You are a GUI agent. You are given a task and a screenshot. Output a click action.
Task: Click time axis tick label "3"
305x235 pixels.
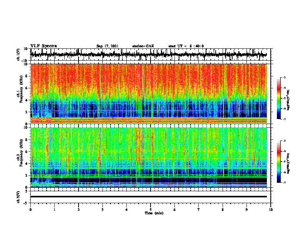click(102, 210)
